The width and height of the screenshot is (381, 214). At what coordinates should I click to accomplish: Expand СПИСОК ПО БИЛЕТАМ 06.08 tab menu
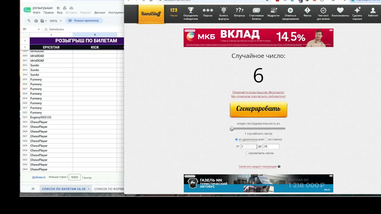88,189
